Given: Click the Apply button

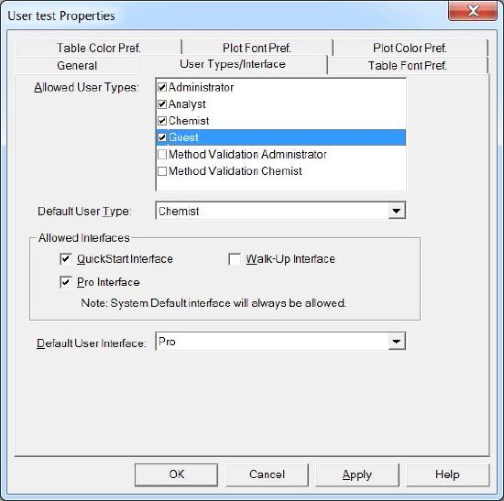Looking at the screenshot, I should click(x=357, y=474).
